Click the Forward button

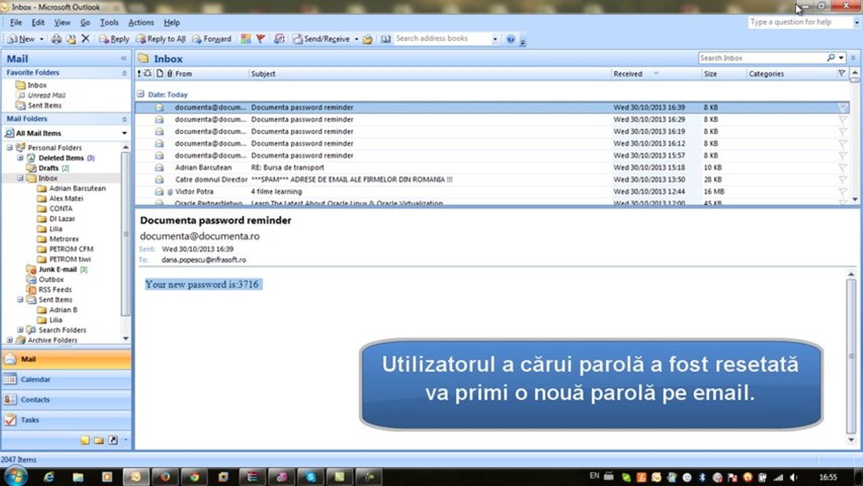click(x=211, y=39)
